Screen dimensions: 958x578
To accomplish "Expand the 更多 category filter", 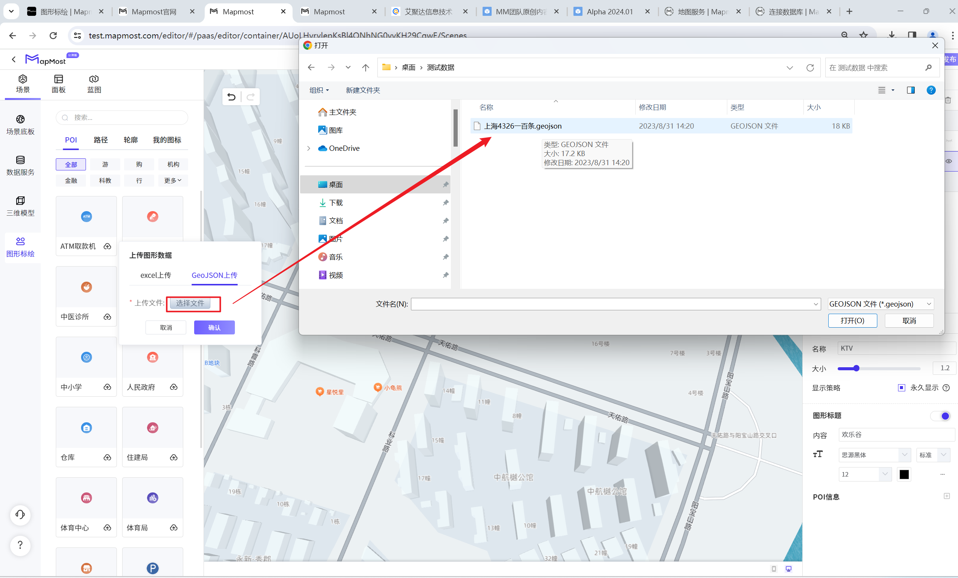I will (173, 180).
